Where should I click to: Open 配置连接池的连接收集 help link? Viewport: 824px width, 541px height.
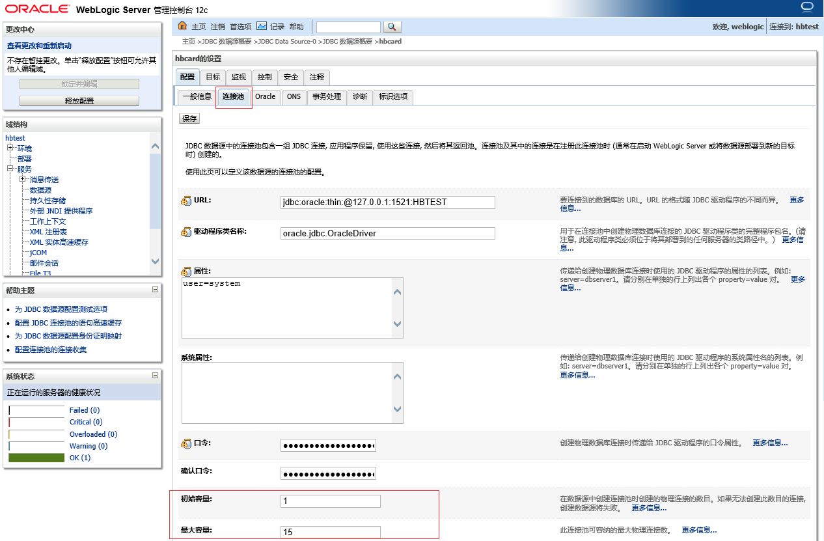point(51,350)
